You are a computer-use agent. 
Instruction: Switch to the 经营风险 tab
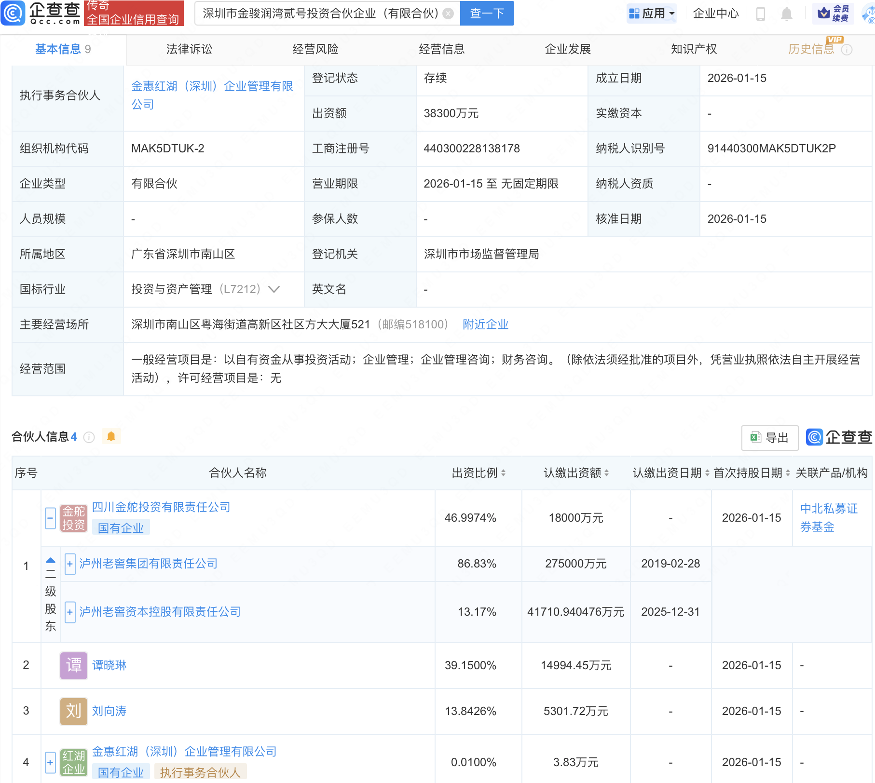pos(315,49)
